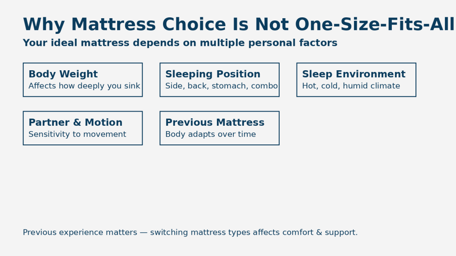Click the Sleeping Position heading
This screenshot has height=256, width=456.
click(212, 74)
